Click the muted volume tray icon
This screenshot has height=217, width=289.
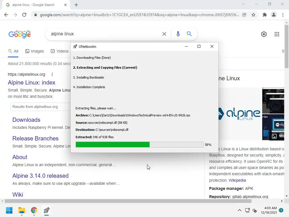[255, 210]
